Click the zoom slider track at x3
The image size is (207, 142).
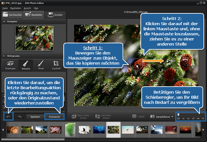(x=193, y=115)
